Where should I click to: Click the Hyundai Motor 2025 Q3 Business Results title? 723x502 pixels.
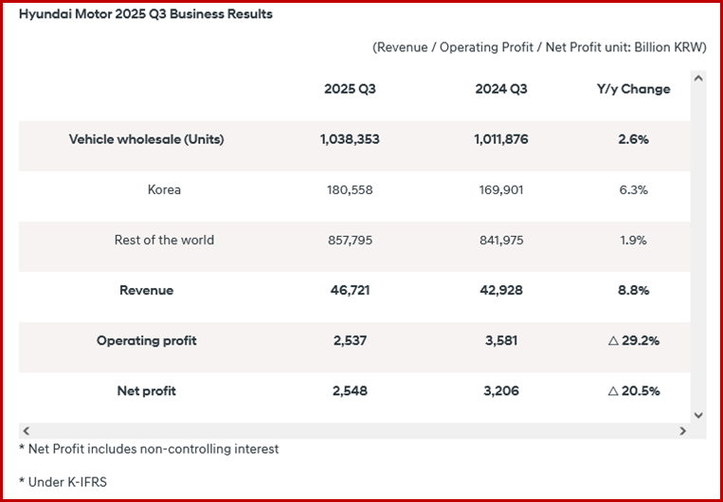[146, 15]
